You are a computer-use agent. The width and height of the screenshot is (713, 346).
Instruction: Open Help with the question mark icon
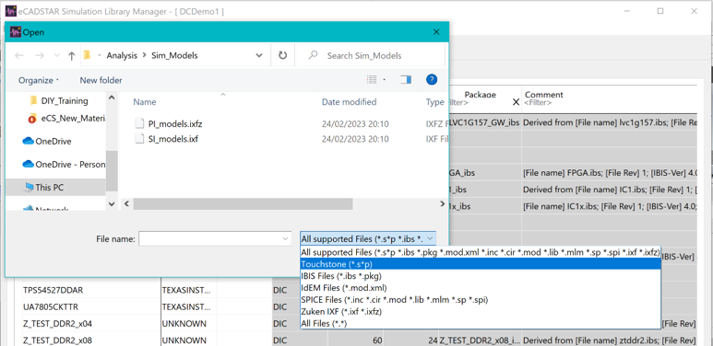(432, 80)
